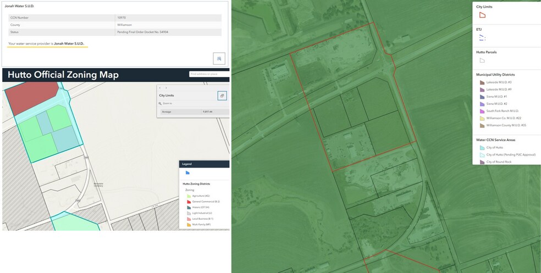This screenshot has width=541, height=273.
Task: Click the Agriculture (AG) green swatch
Action: (x=189, y=196)
